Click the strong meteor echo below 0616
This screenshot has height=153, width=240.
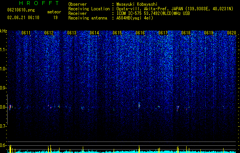139,105
